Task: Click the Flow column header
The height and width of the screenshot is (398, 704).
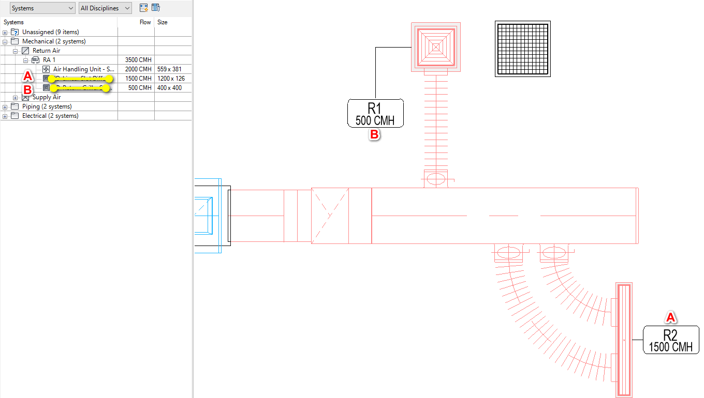Action: (x=136, y=22)
